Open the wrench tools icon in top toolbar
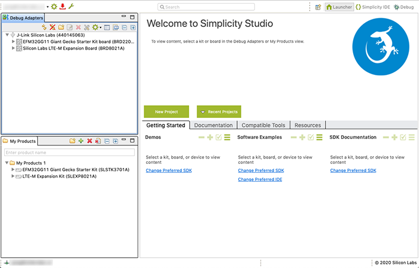This screenshot has width=419, height=268. tap(71, 7)
